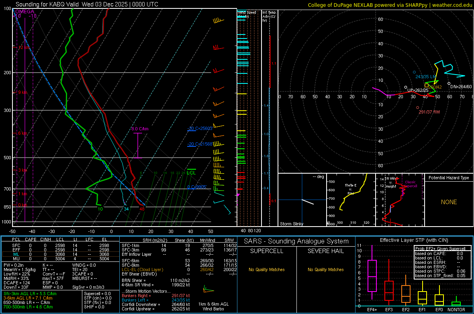Click the Potential Hazard Type heading
This screenshot has width=474, height=314.
coord(449,178)
